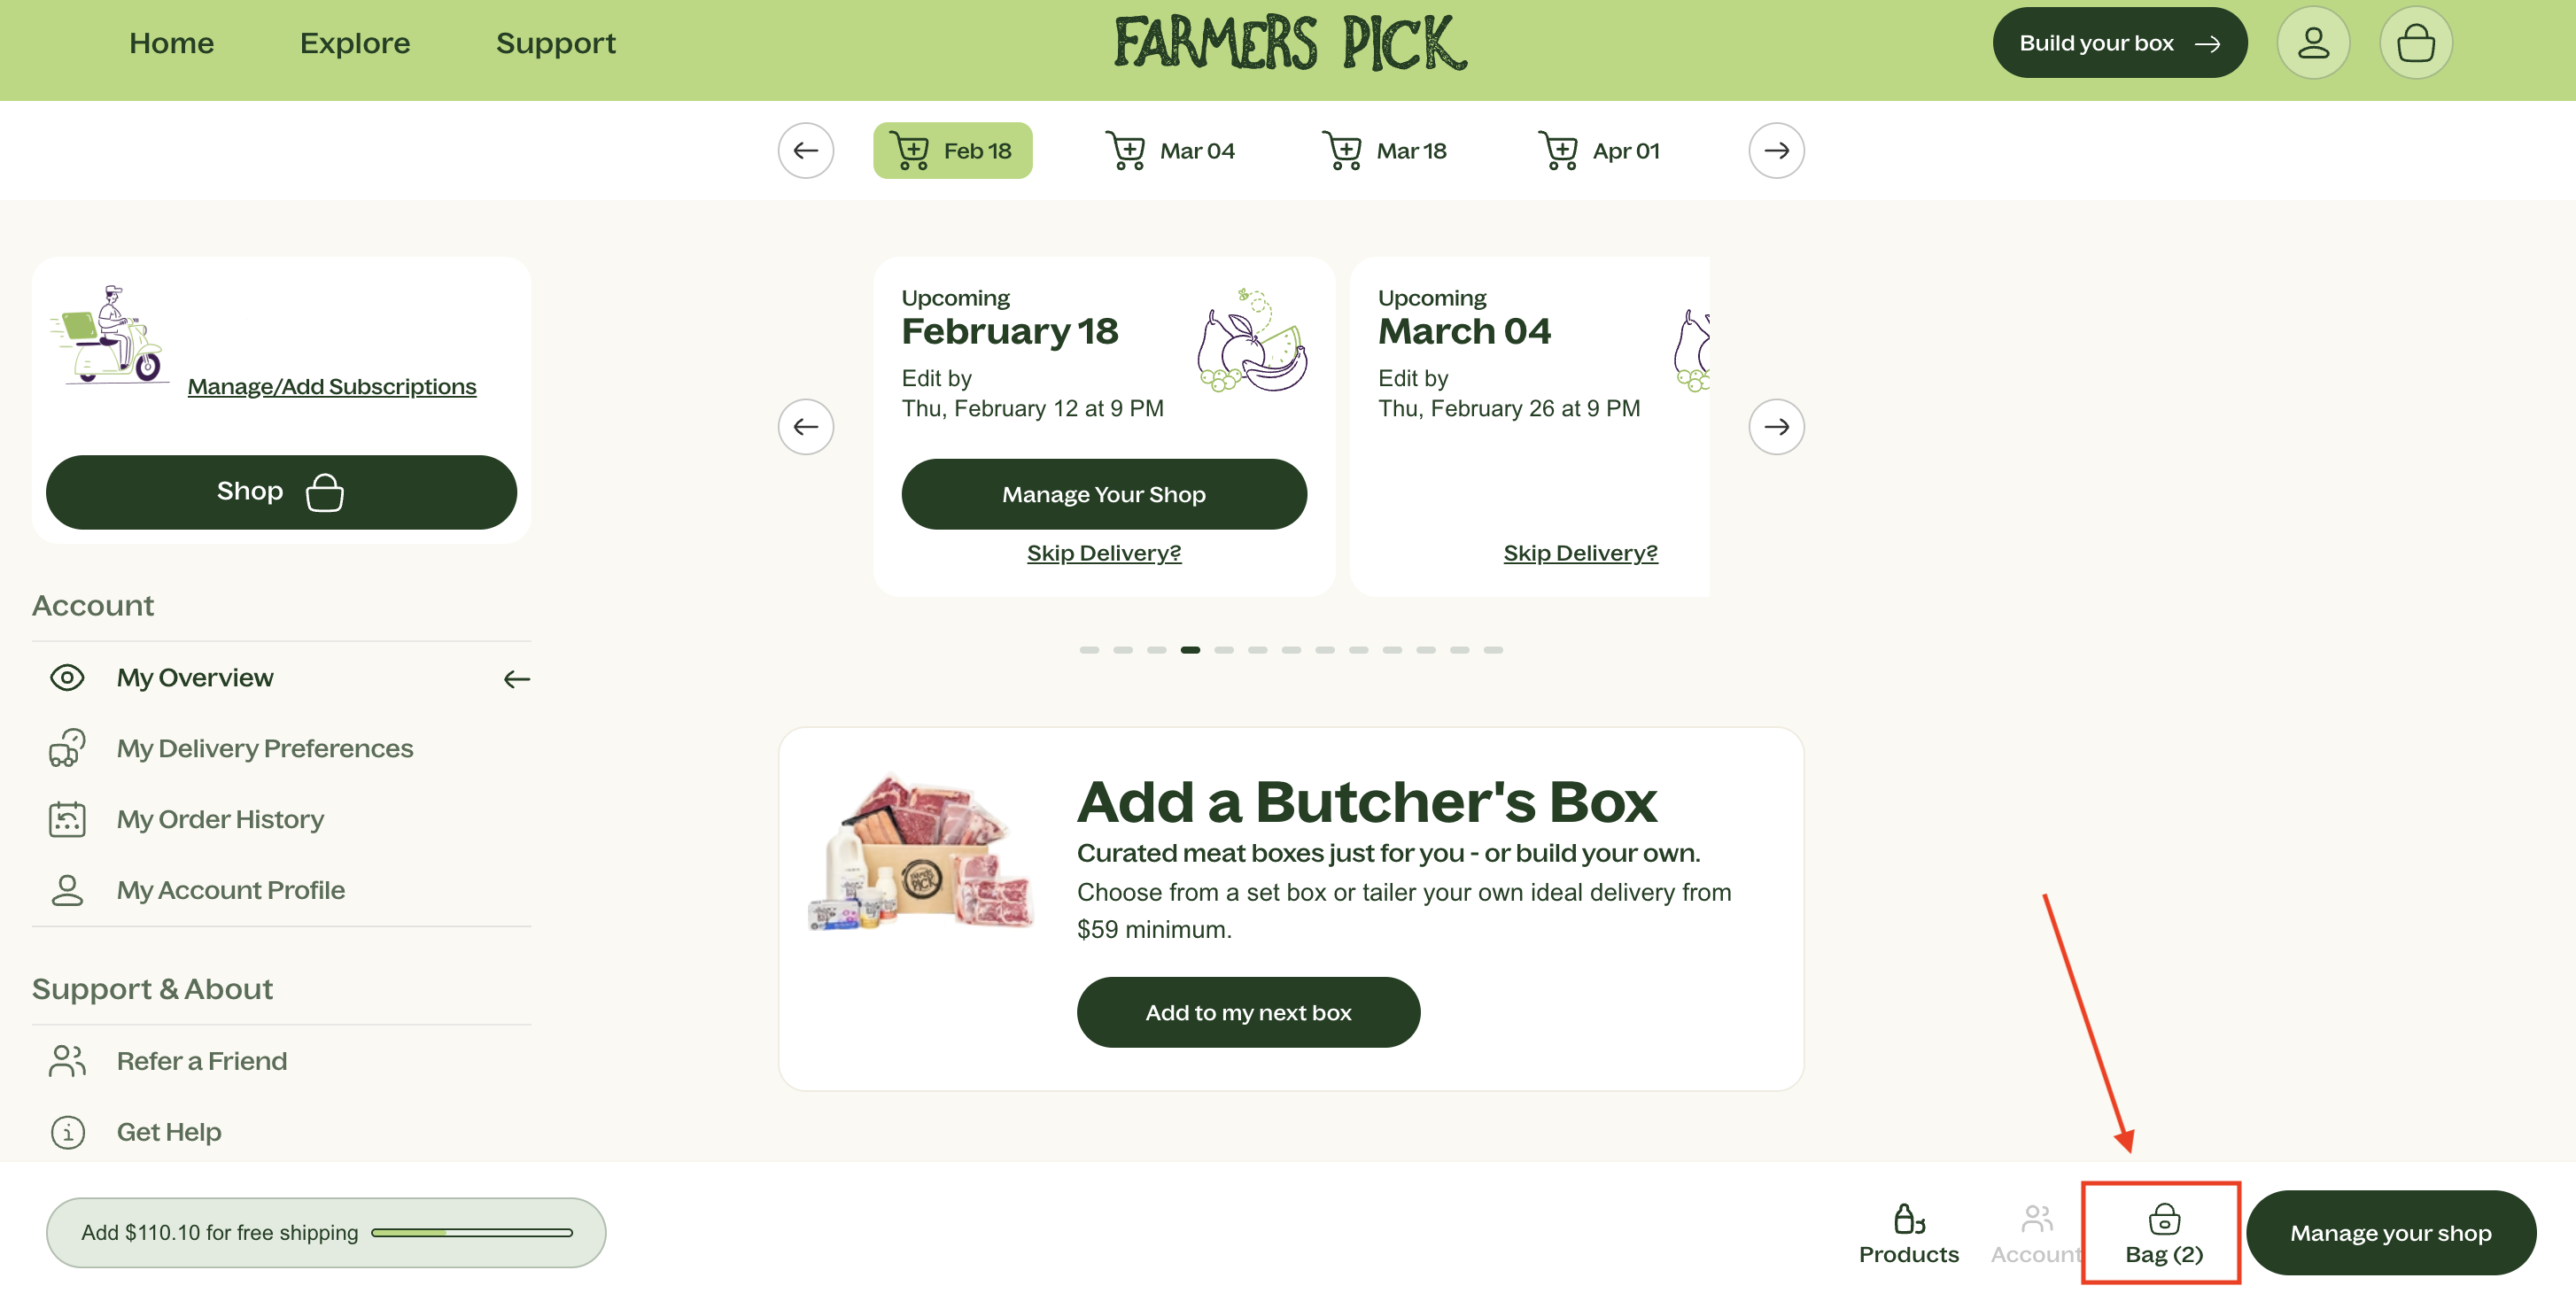Open My Order History
2576x1309 pixels.
coord(220,819)
